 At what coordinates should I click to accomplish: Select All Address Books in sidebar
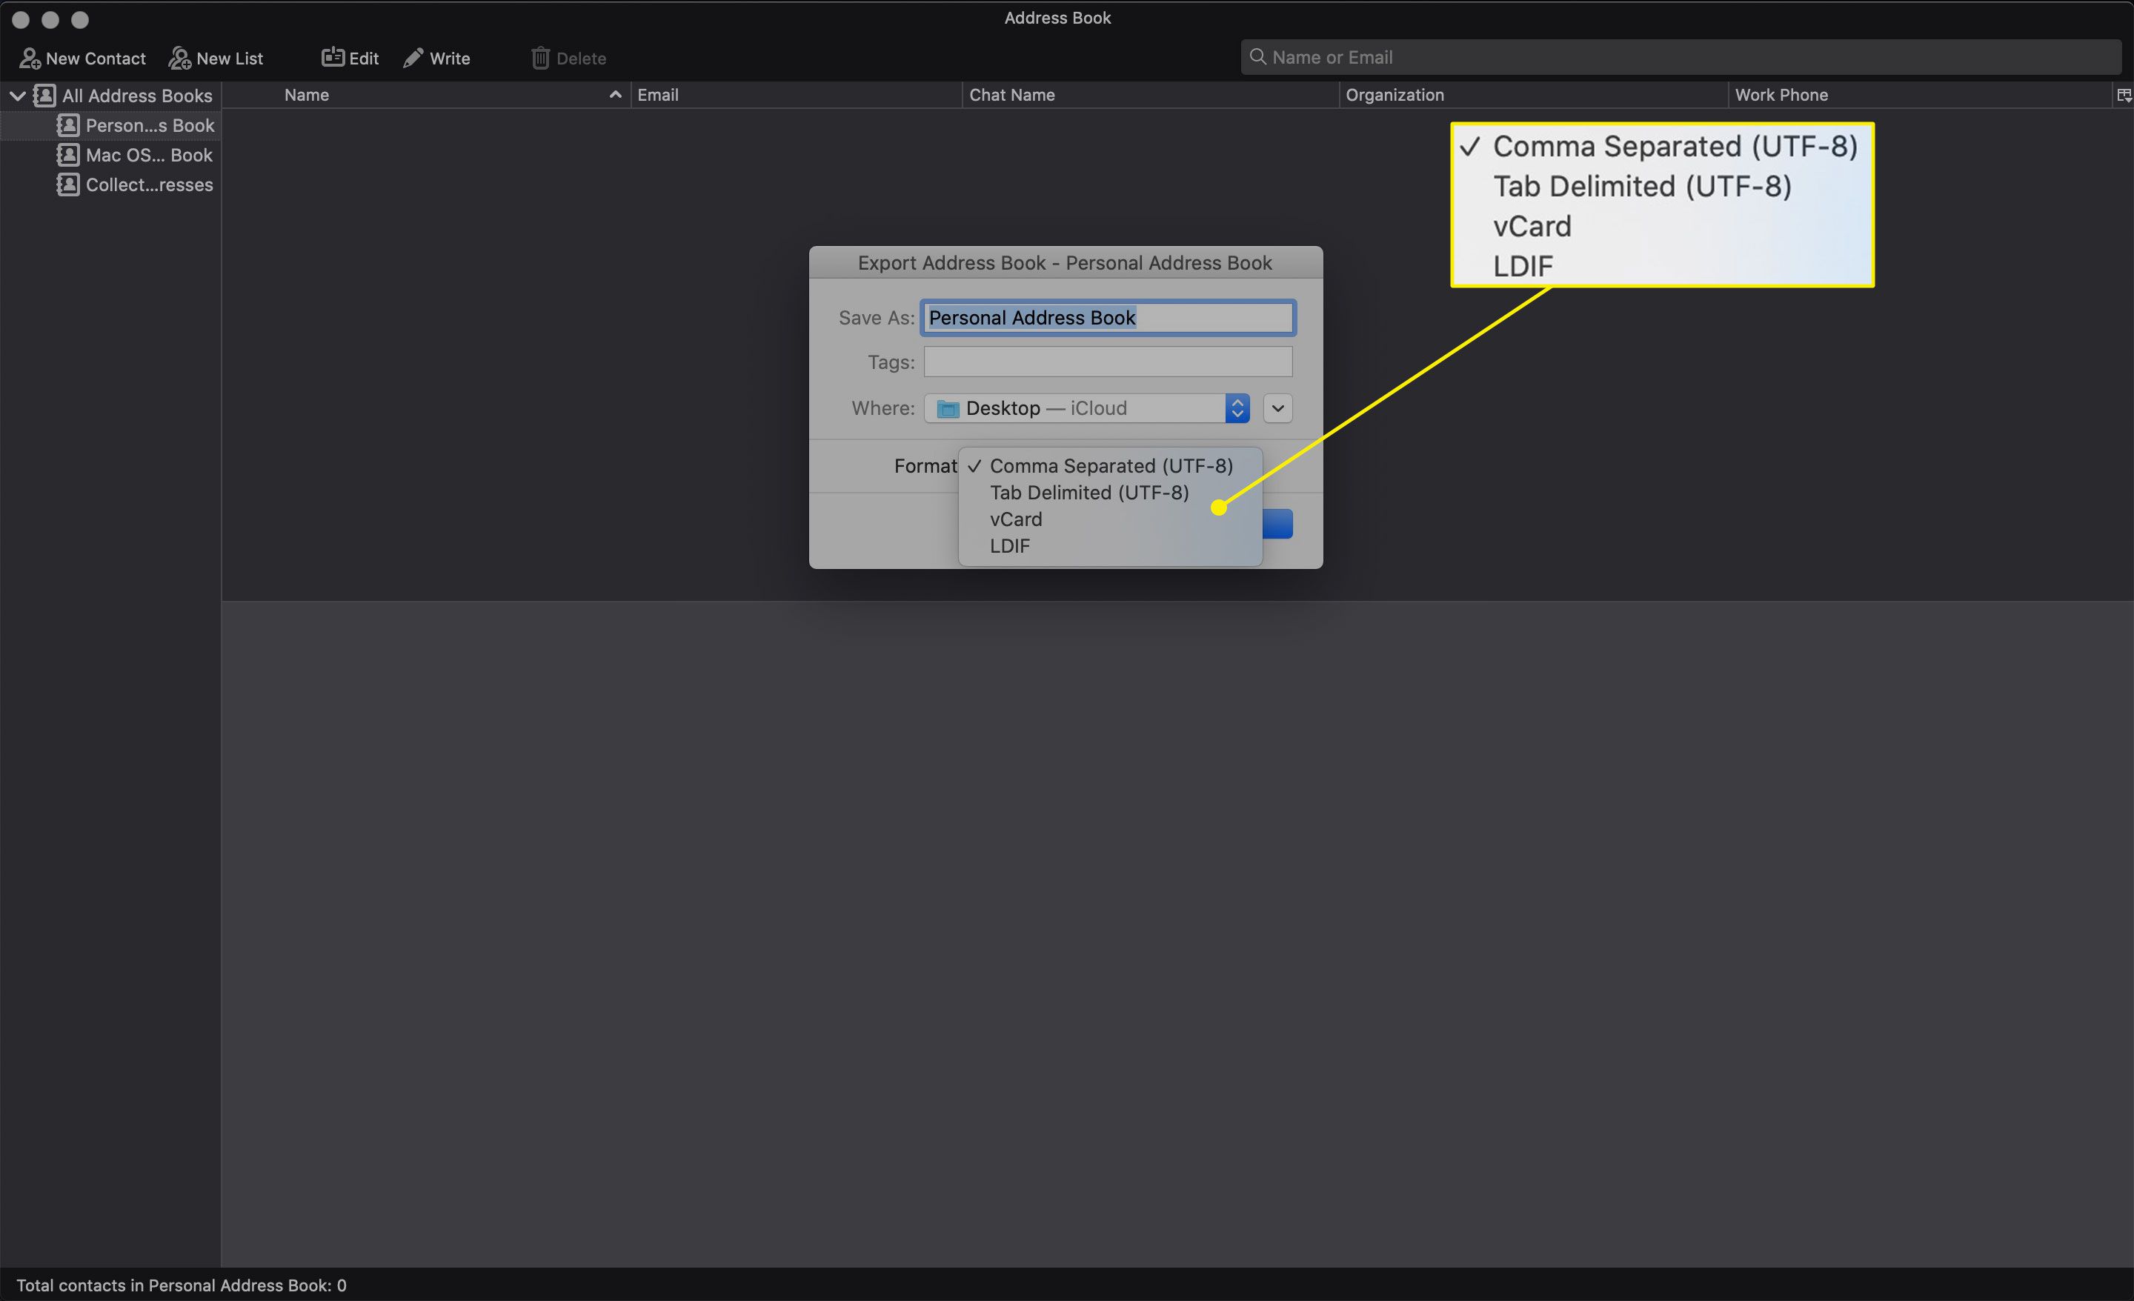point(137,96)
